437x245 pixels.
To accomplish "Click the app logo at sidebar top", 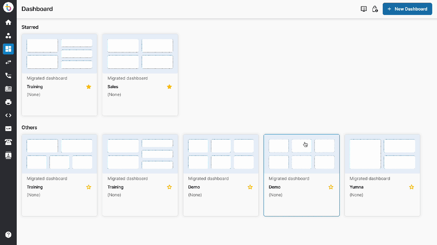I will tap(8, 7).
